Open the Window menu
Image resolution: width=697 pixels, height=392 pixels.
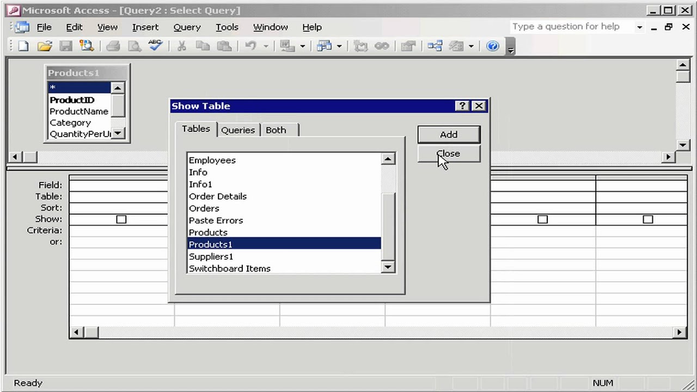click(x=271, y=27)
